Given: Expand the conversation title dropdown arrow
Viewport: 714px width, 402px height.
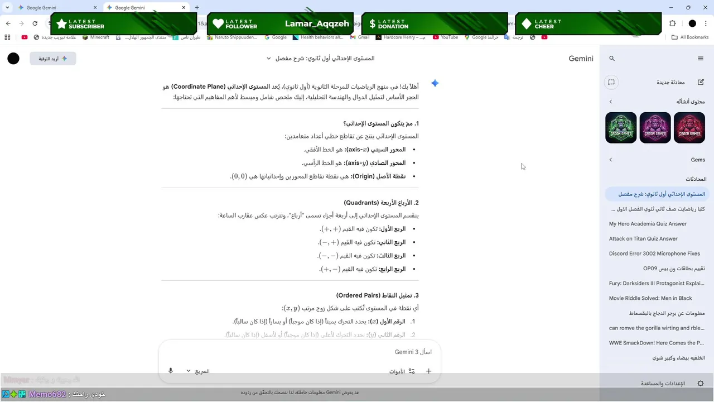Looking at the screenshot, I should click(268, 59).
